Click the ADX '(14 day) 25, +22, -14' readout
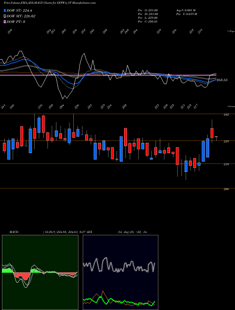This screenshot has height=310, width=235. click(132, 232)
